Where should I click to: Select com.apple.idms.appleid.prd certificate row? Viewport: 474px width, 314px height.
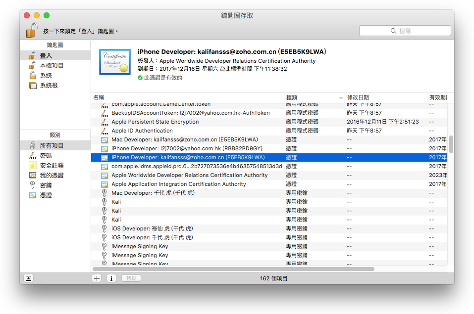[269, 166]
